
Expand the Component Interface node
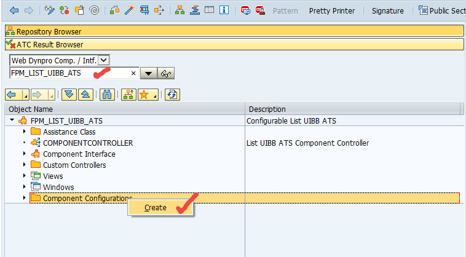point(25,153)
